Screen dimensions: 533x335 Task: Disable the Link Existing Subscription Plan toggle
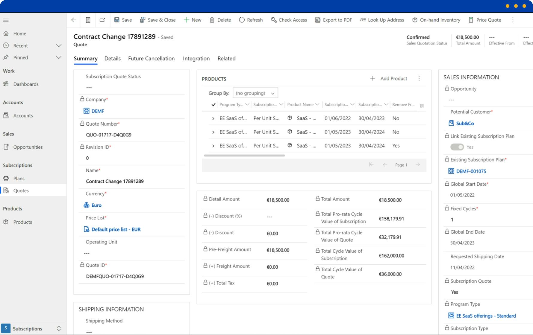[x=458, y=147]
